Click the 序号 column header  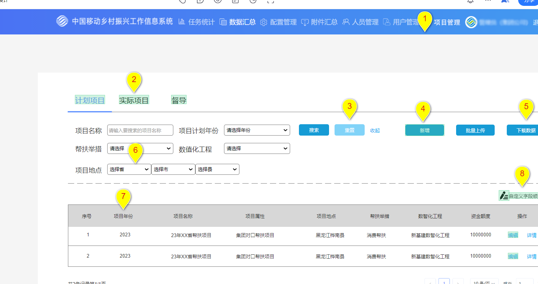pos(87,216)
